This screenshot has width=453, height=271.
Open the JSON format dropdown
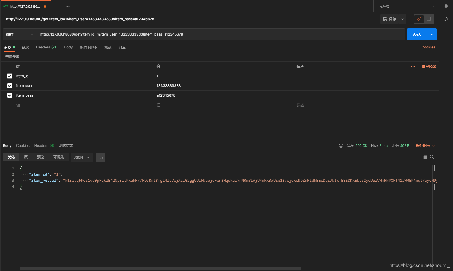coord(82,157)
